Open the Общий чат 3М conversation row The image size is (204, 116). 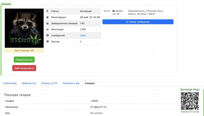[x=138, y=12]
